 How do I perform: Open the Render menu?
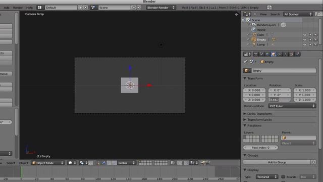(18, 8)
